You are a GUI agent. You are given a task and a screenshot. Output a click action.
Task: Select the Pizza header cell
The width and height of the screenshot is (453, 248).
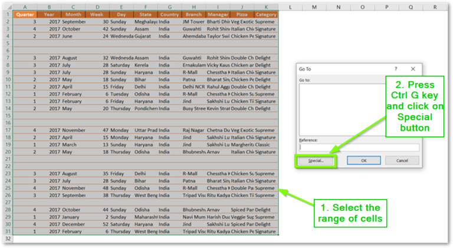tap(242, 14)
